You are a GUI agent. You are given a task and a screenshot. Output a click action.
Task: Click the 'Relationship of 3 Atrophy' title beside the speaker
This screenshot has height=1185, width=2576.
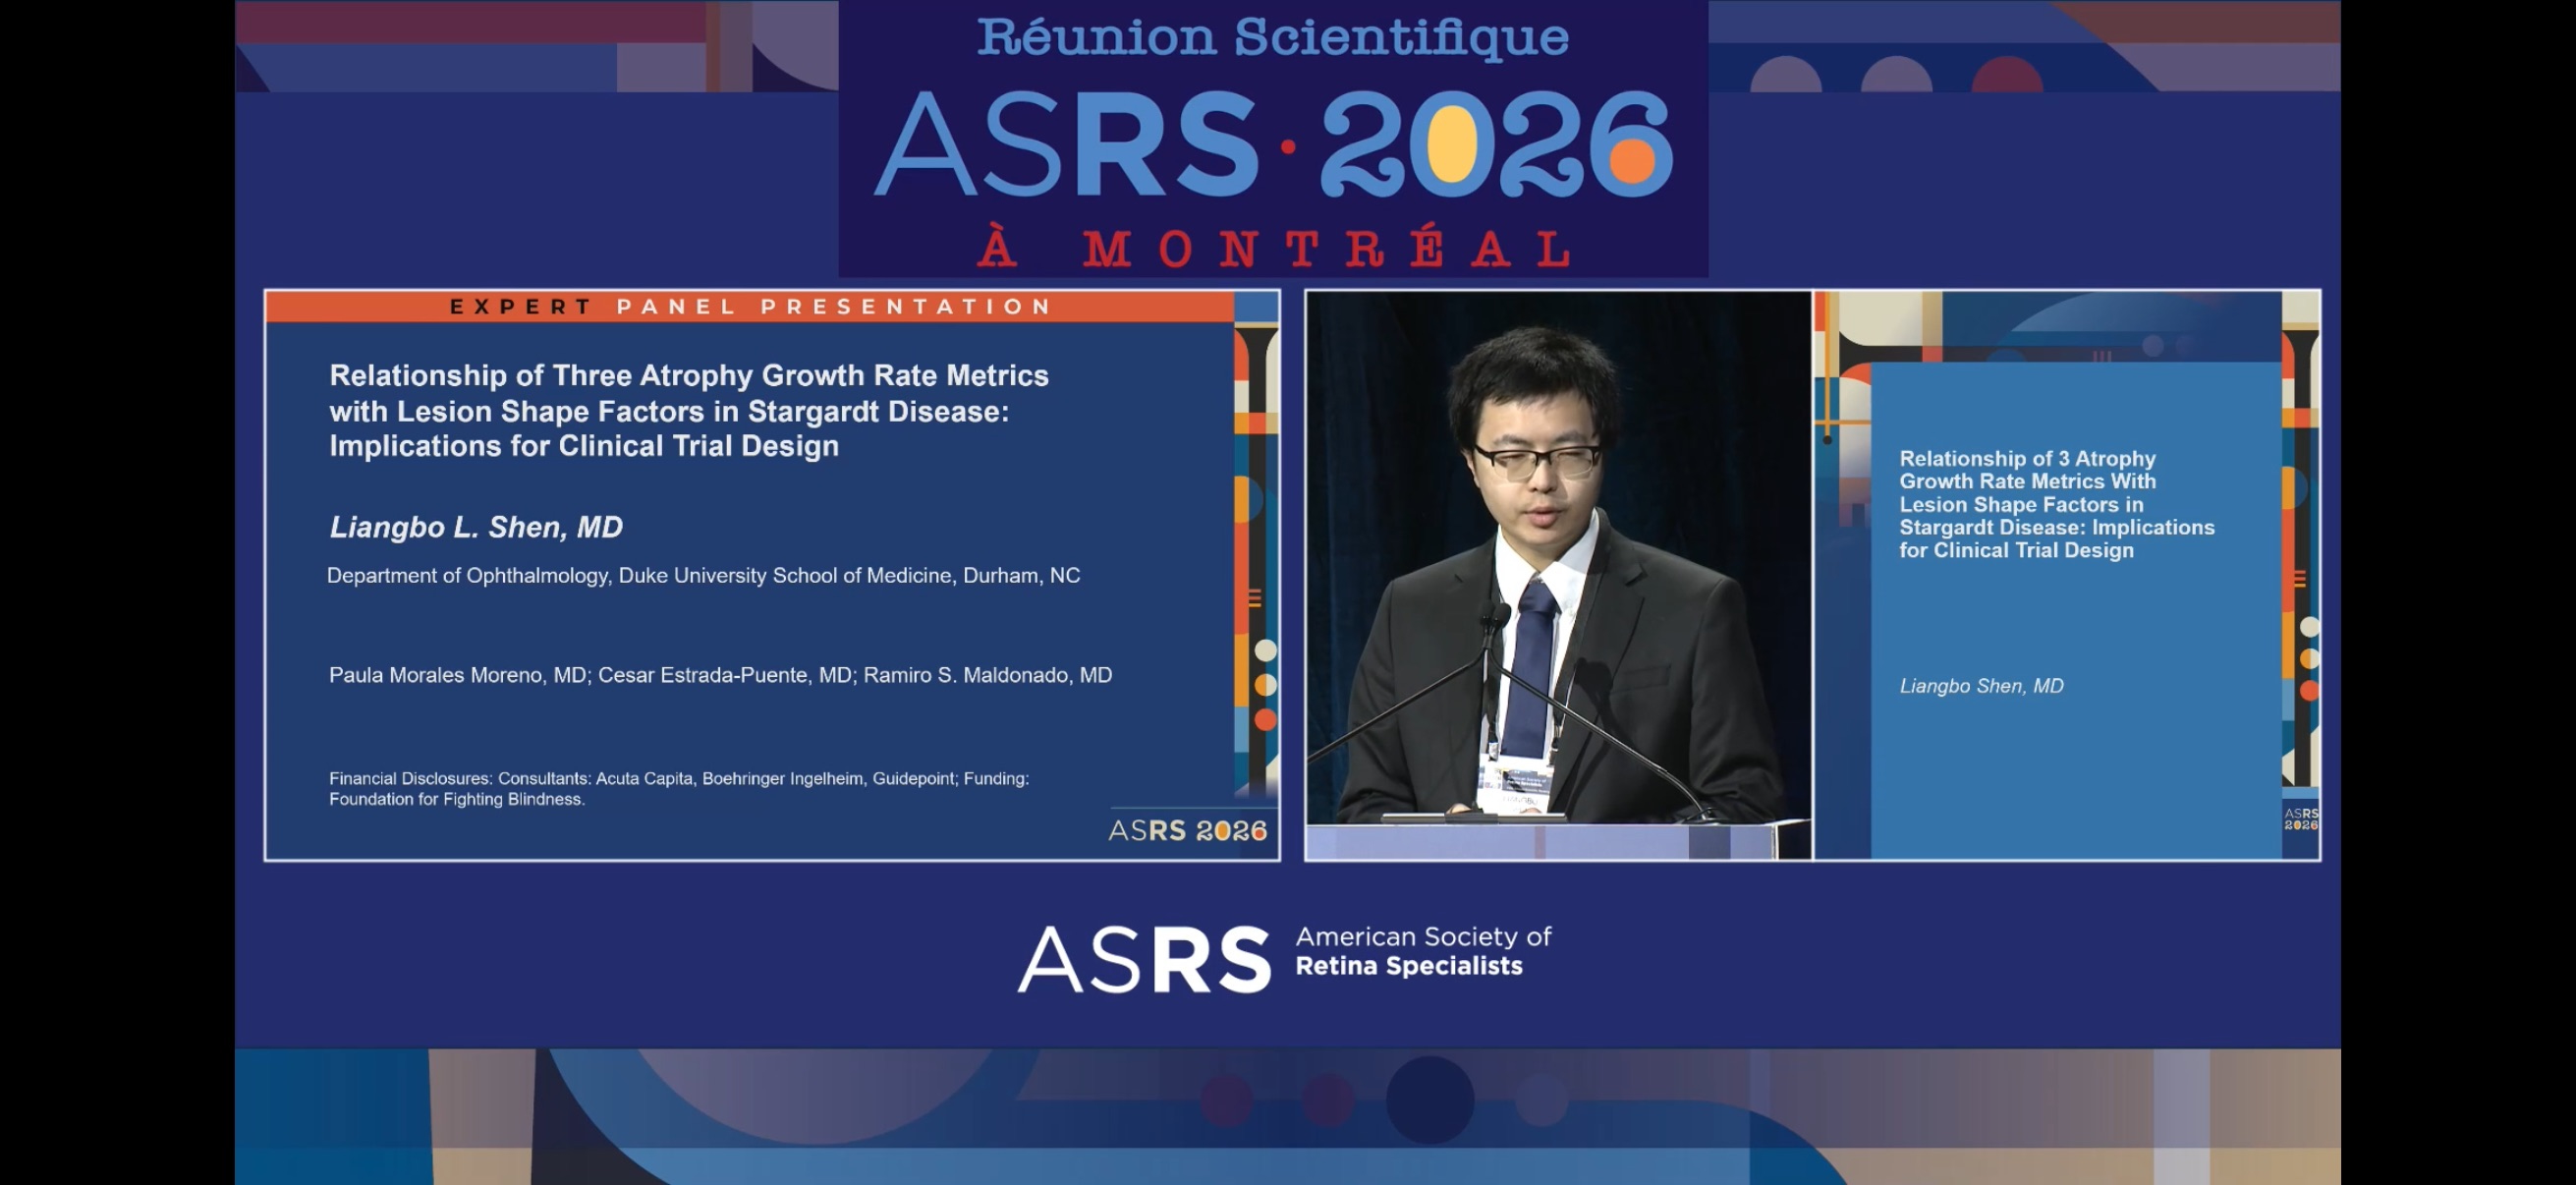tap(2057, 504)
